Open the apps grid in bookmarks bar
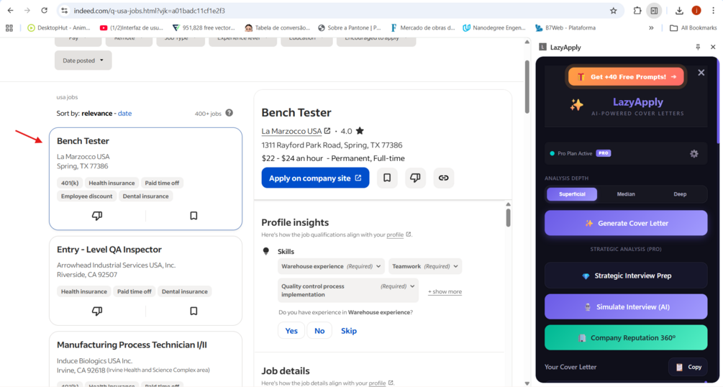 coord(9,28)
